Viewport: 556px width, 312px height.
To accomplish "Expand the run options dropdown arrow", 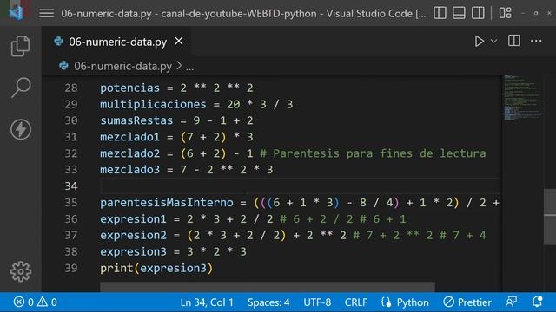I will [x=493, y=42].
